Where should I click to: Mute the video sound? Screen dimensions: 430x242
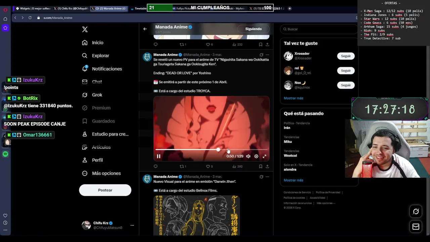tap(248, 156)
